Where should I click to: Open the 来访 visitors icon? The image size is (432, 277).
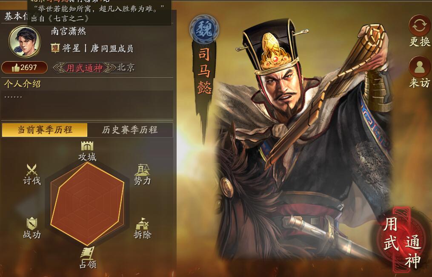(x=420, y=67)
